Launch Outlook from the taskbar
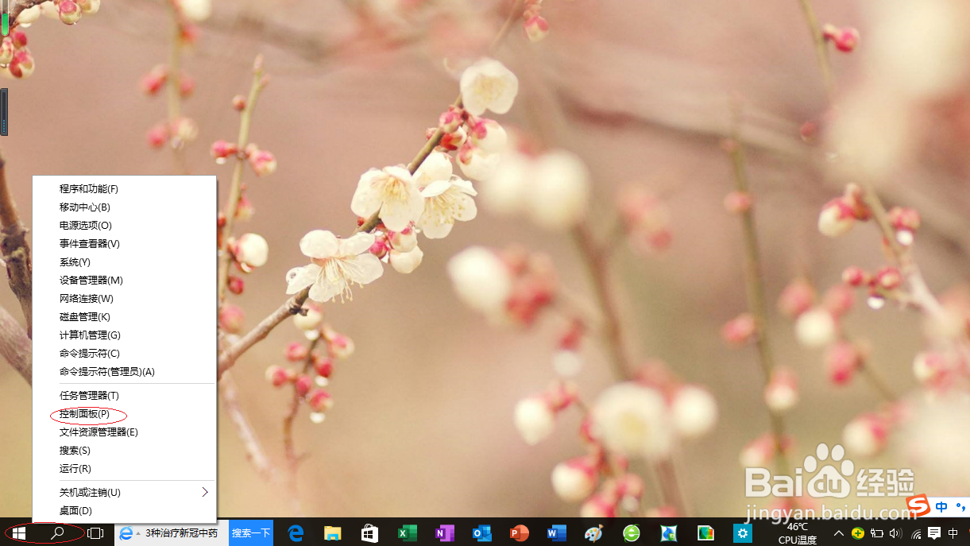Image resolution: width=970 pixels, height=546 pixels. tap(481, 533)
